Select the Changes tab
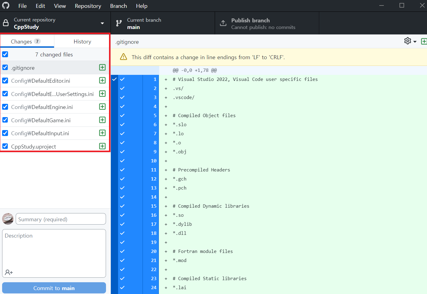The image size is (427, 294). click(x=27, y=41)
